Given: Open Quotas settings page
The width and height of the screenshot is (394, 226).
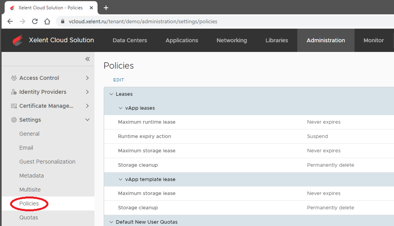Looking at the screenshot, I should coord(29,217).
